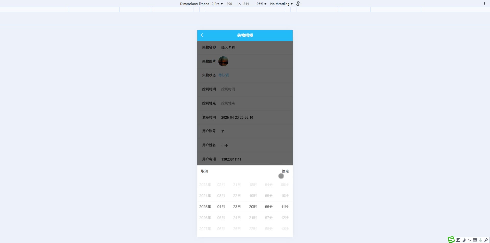Viewport: 490px width, 243px height.
Task: Select 05月 in the month column
Action: click(221, 218)
